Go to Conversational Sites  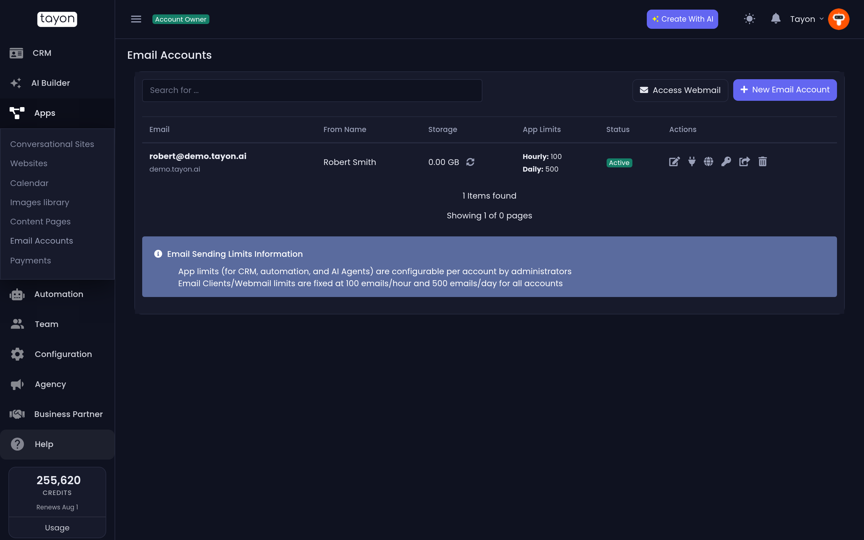[52, 144]
